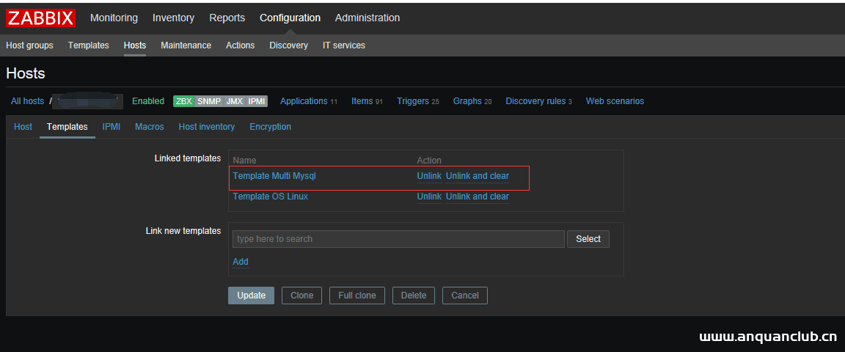Click the Full clone button
This screenshot has height=352, width=845.
coord(356,296)
